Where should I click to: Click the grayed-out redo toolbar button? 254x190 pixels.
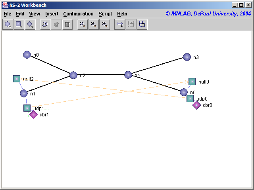[x=56, y=25]
